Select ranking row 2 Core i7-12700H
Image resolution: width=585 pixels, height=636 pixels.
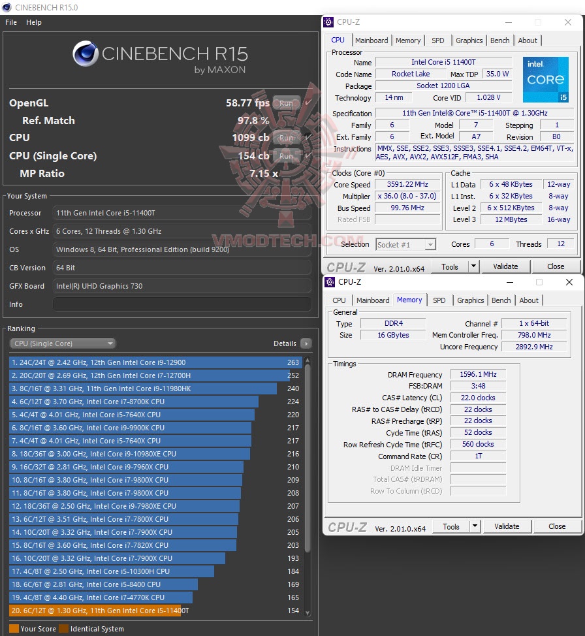pos(155,375)
